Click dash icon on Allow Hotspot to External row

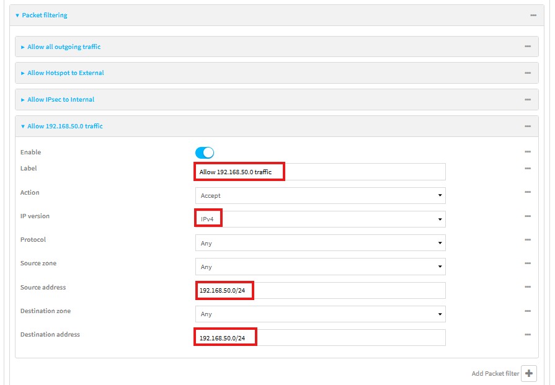point(528,73)
